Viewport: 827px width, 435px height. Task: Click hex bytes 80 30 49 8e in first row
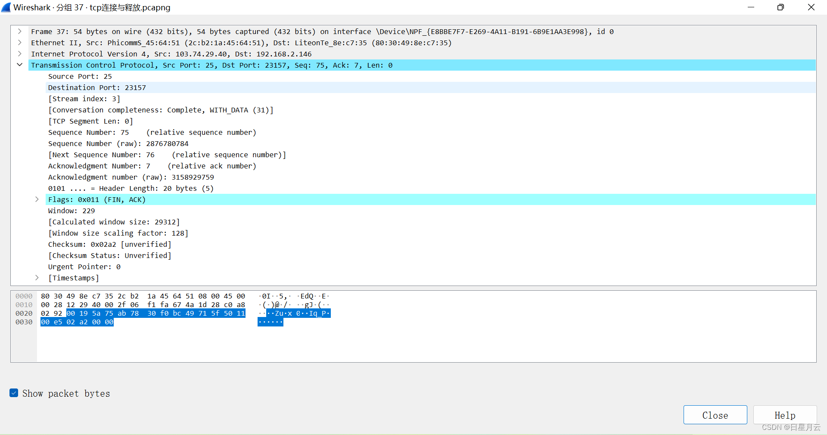tap(65, 296)
